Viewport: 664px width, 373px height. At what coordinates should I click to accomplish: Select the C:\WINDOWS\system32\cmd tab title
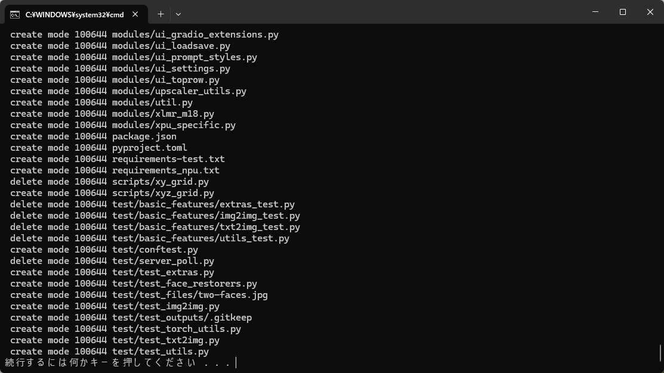coord(75,15)
